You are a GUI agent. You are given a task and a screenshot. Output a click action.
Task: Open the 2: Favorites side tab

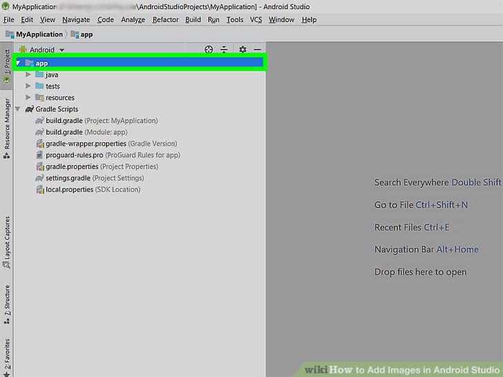click(6, 357)
